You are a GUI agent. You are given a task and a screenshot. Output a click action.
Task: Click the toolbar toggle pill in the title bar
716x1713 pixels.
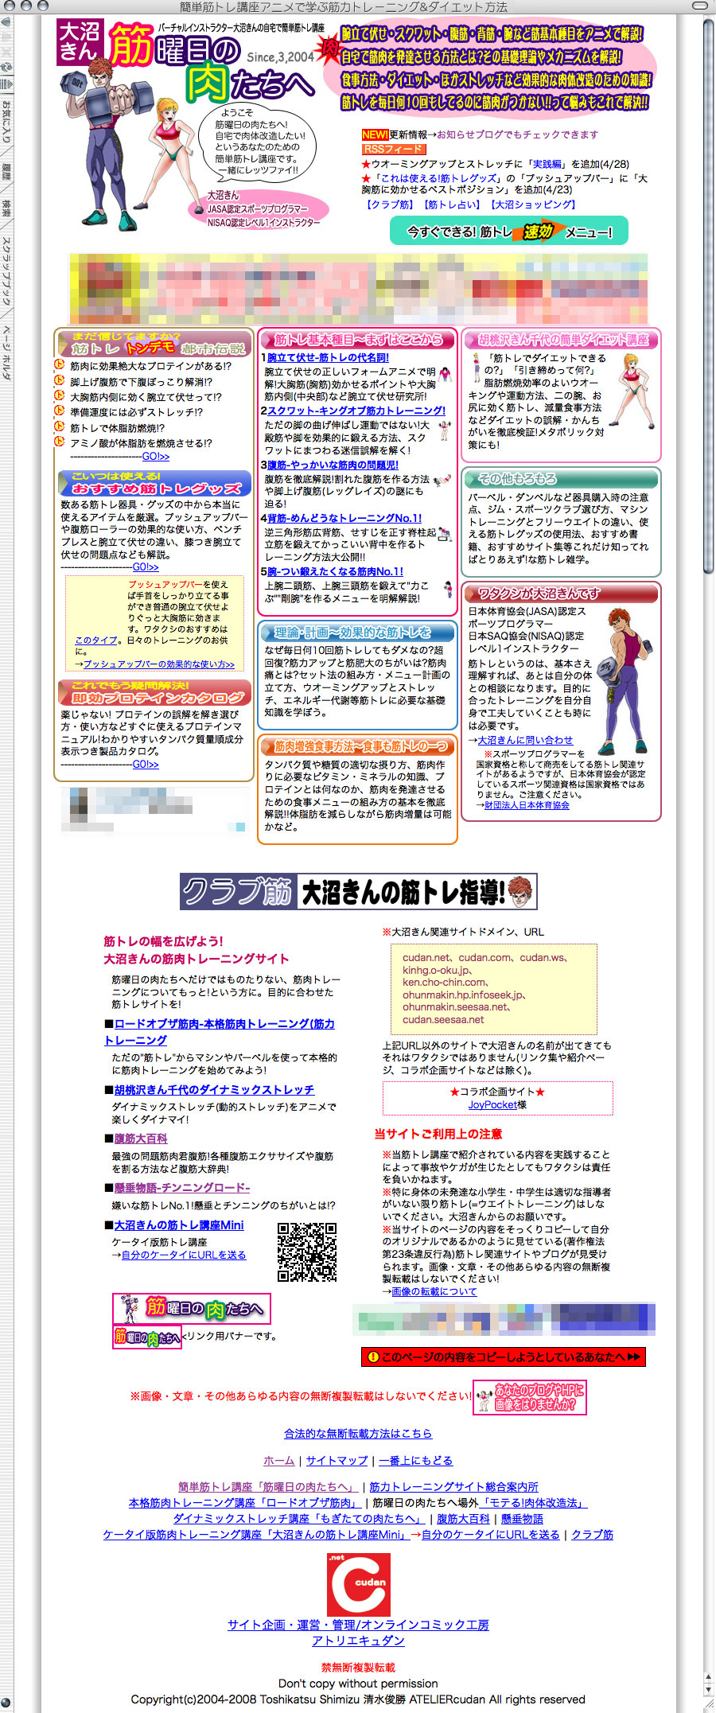click(700, 6)
